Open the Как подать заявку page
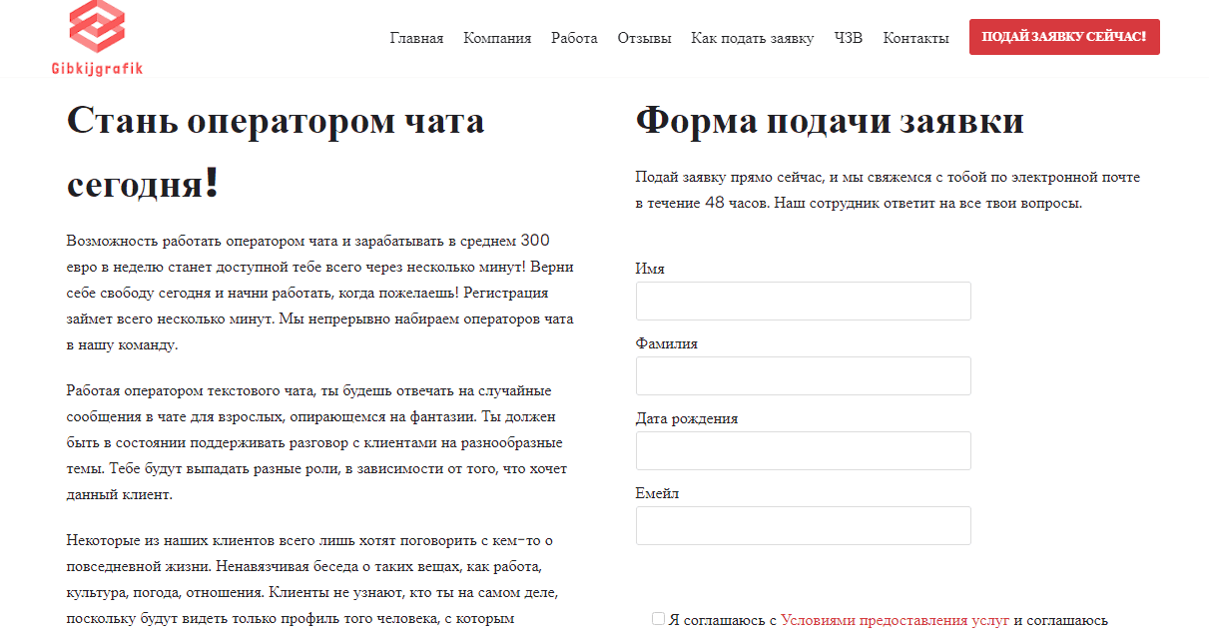Image resolution: width=1209 pixels, height=640 pixels. point(753,37)
